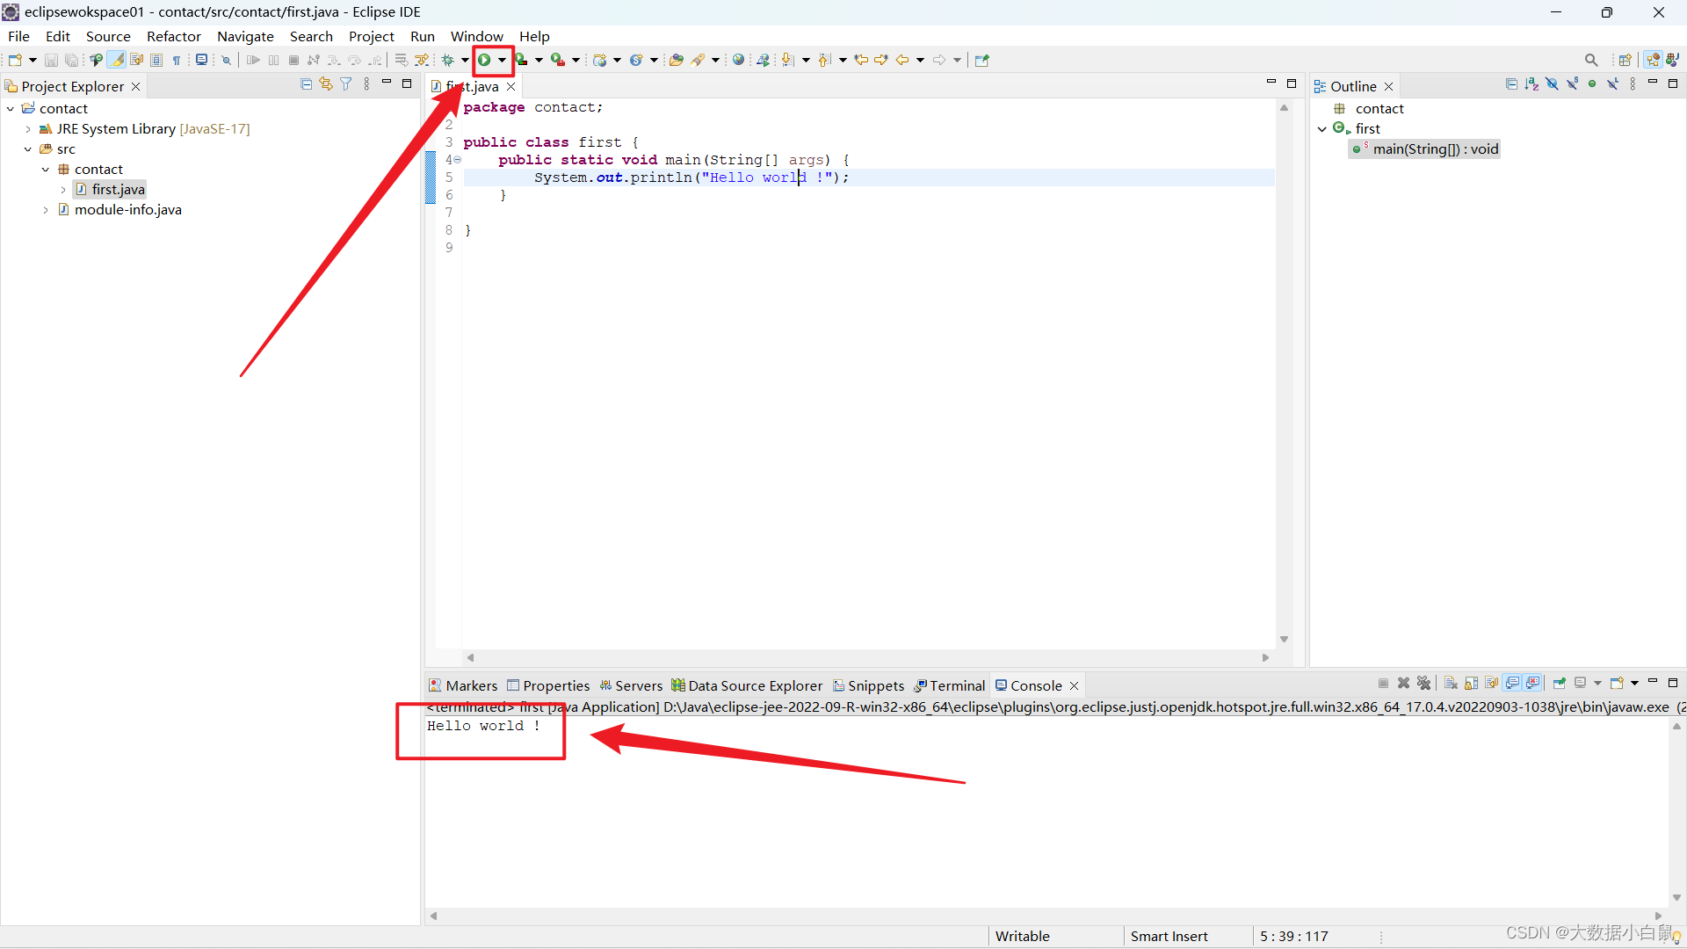The image size is (1687, 949).
Task: Click the green Run button in toolbar
Action: (x=484, y=60)
